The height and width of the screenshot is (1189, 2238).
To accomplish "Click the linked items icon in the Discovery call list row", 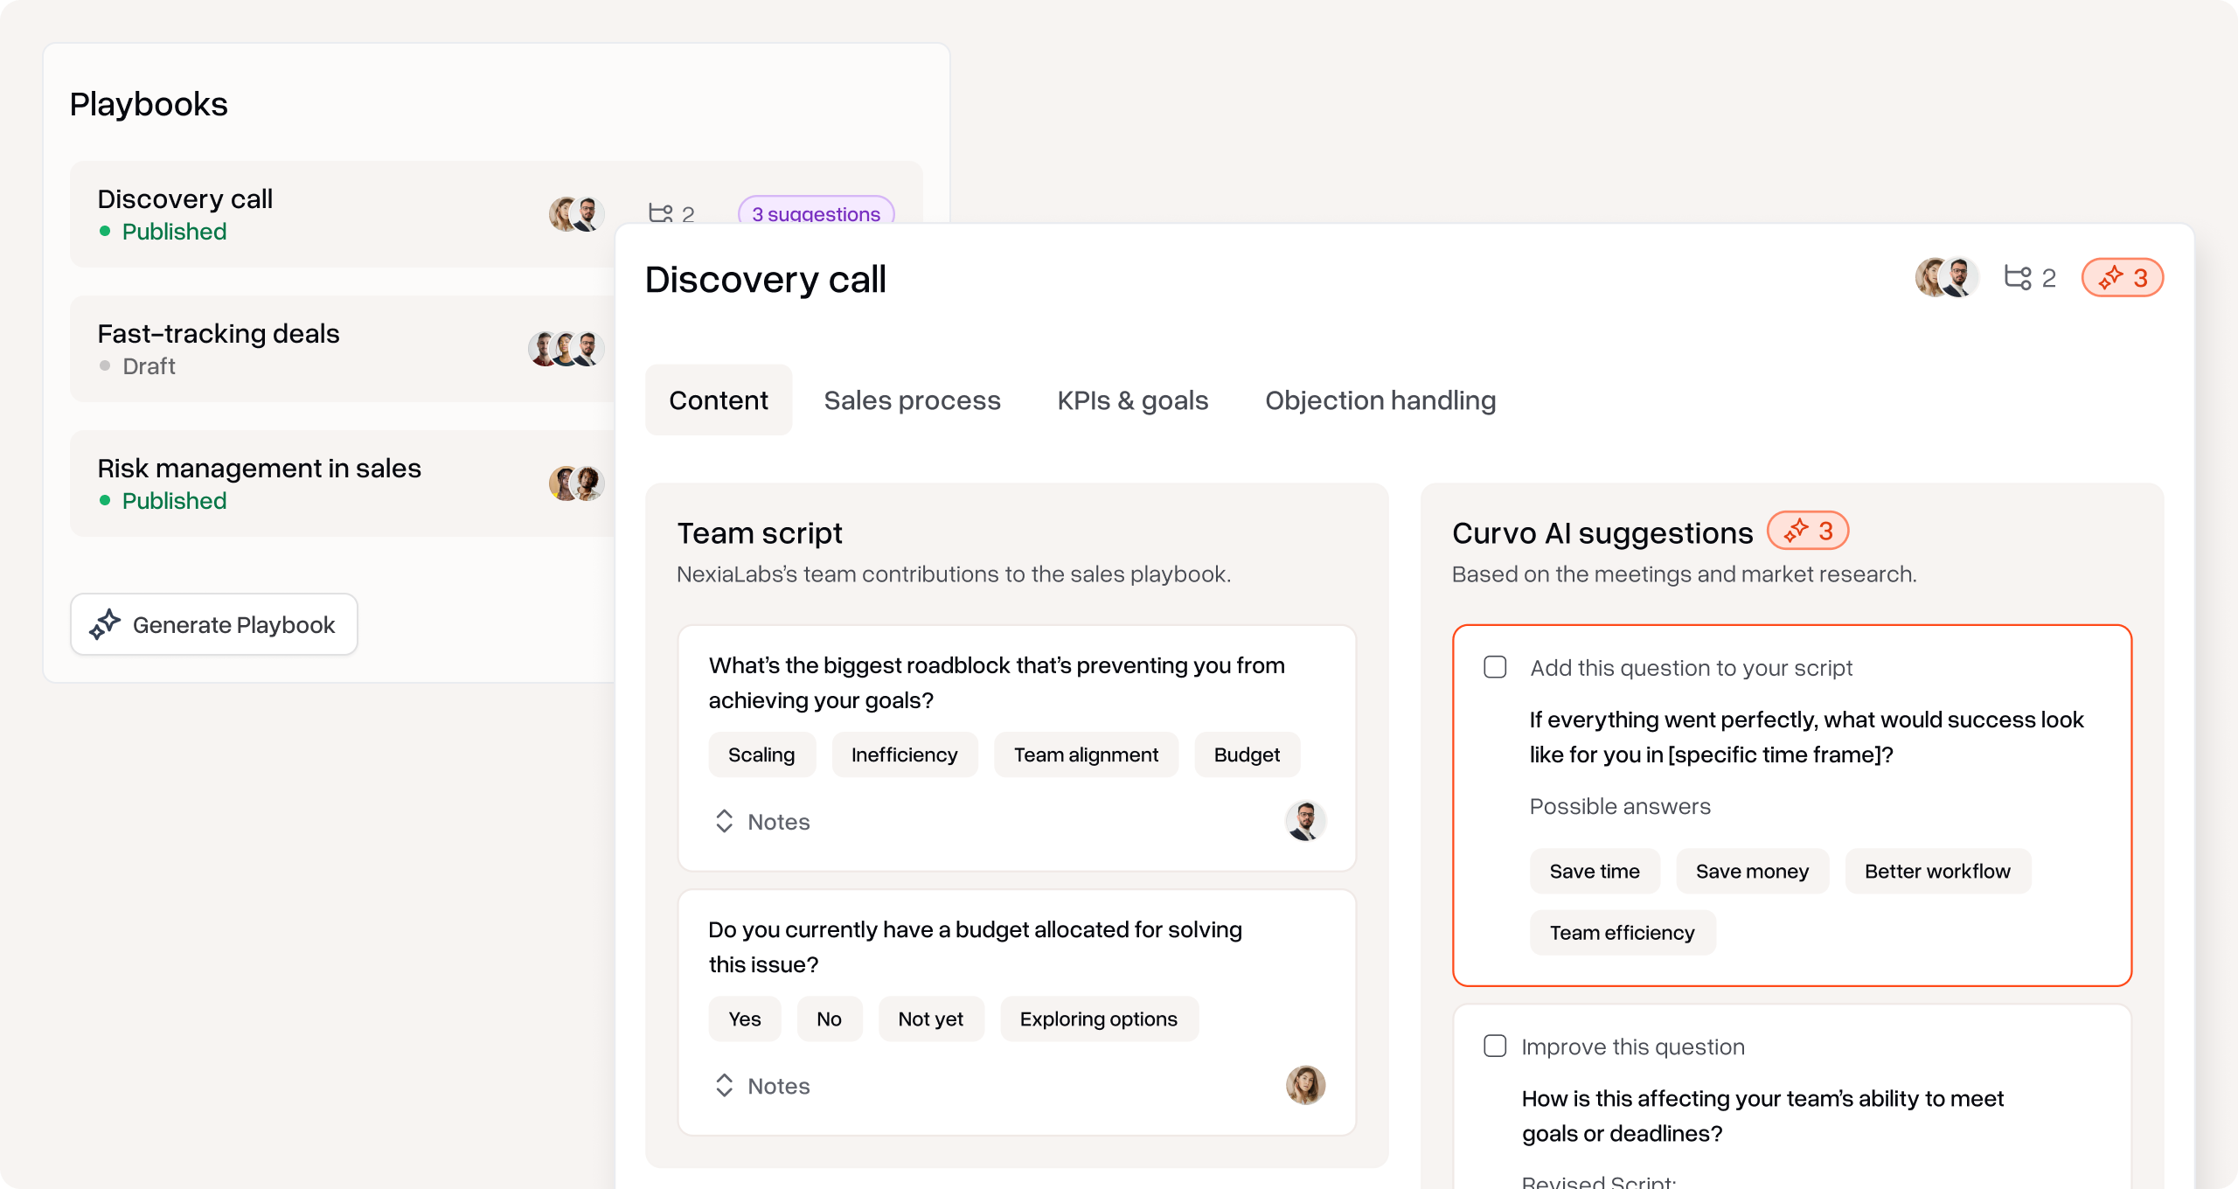I will (661, 213).
